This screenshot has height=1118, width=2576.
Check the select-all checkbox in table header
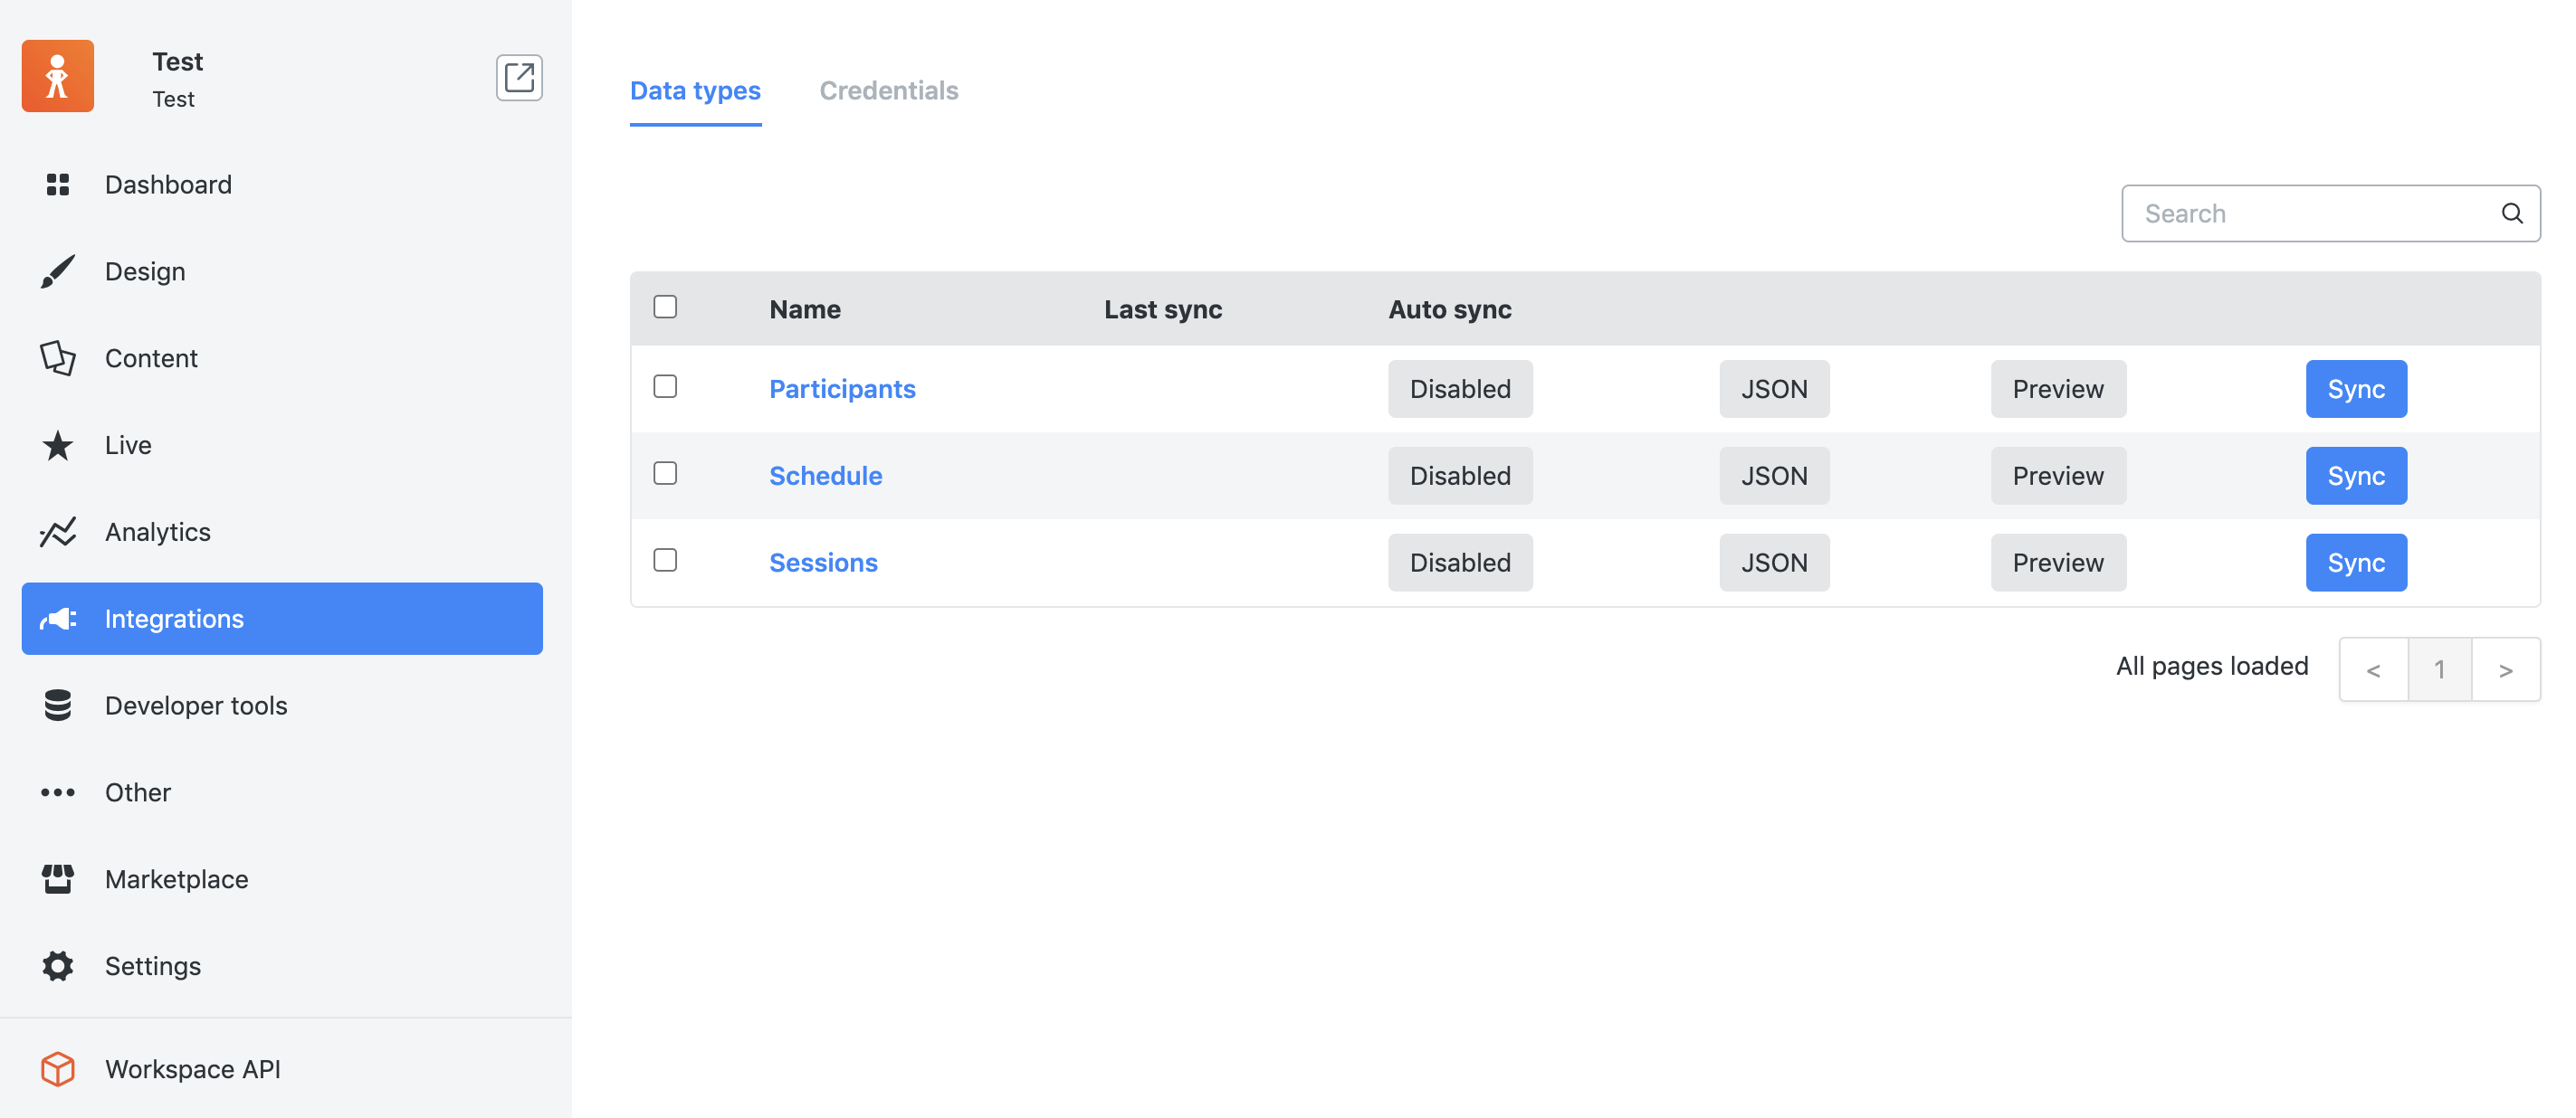point(665,307)
